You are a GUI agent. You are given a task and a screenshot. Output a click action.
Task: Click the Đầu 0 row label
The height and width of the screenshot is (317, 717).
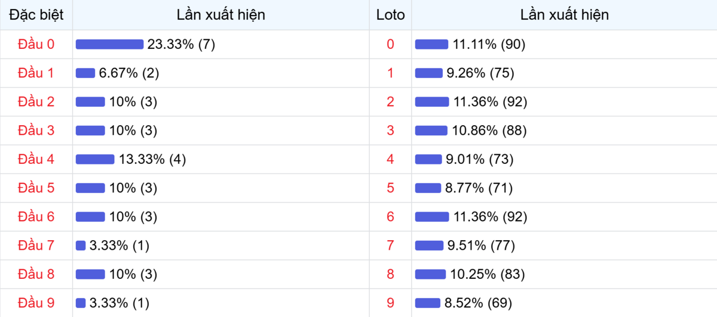(x=36, y=45)
